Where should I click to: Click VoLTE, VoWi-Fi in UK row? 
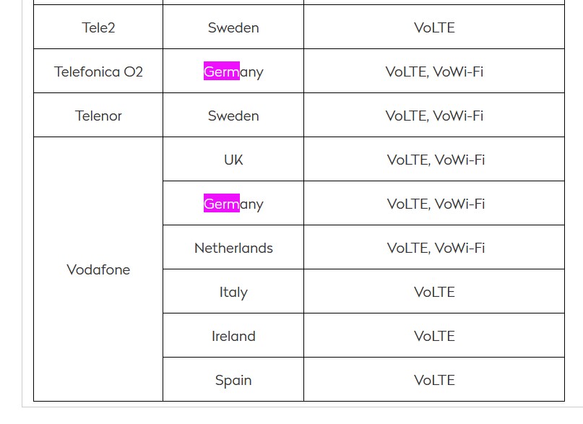coord(434,159)
